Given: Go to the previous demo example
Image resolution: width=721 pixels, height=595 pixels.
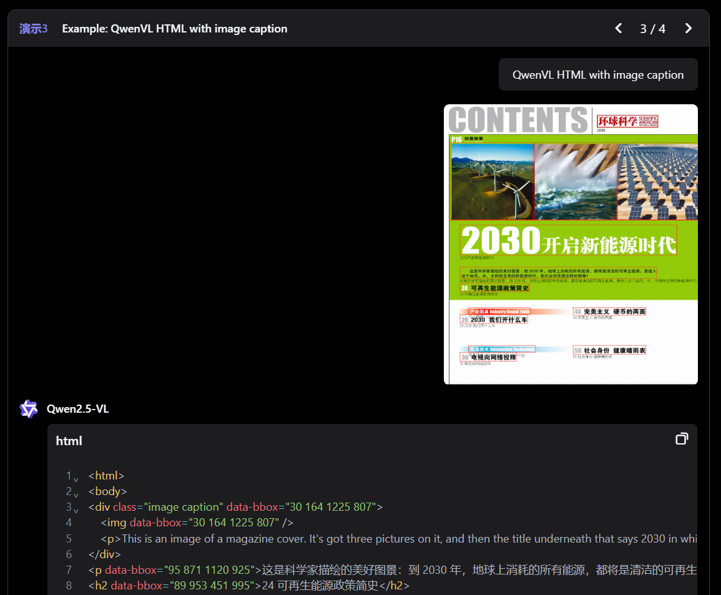Looking at the screenshot, I should (619, 29).
